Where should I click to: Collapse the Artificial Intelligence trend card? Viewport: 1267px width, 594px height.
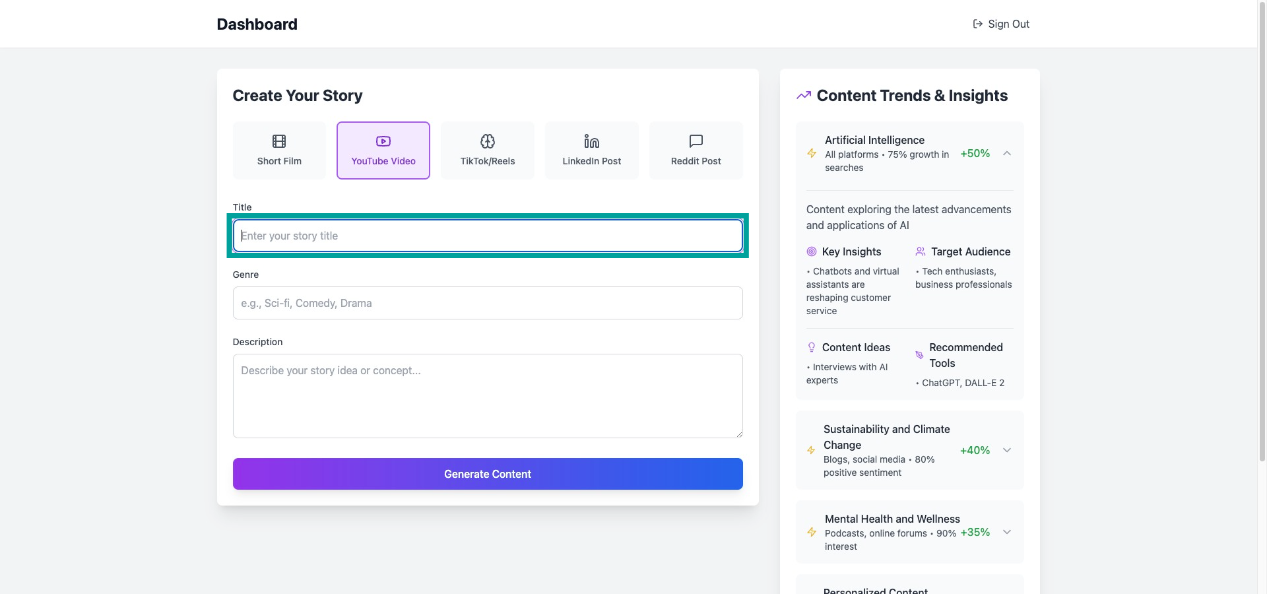tap(1007, 154)
